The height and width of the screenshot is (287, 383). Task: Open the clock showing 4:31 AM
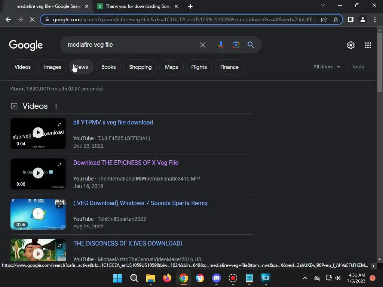point(356,278)
